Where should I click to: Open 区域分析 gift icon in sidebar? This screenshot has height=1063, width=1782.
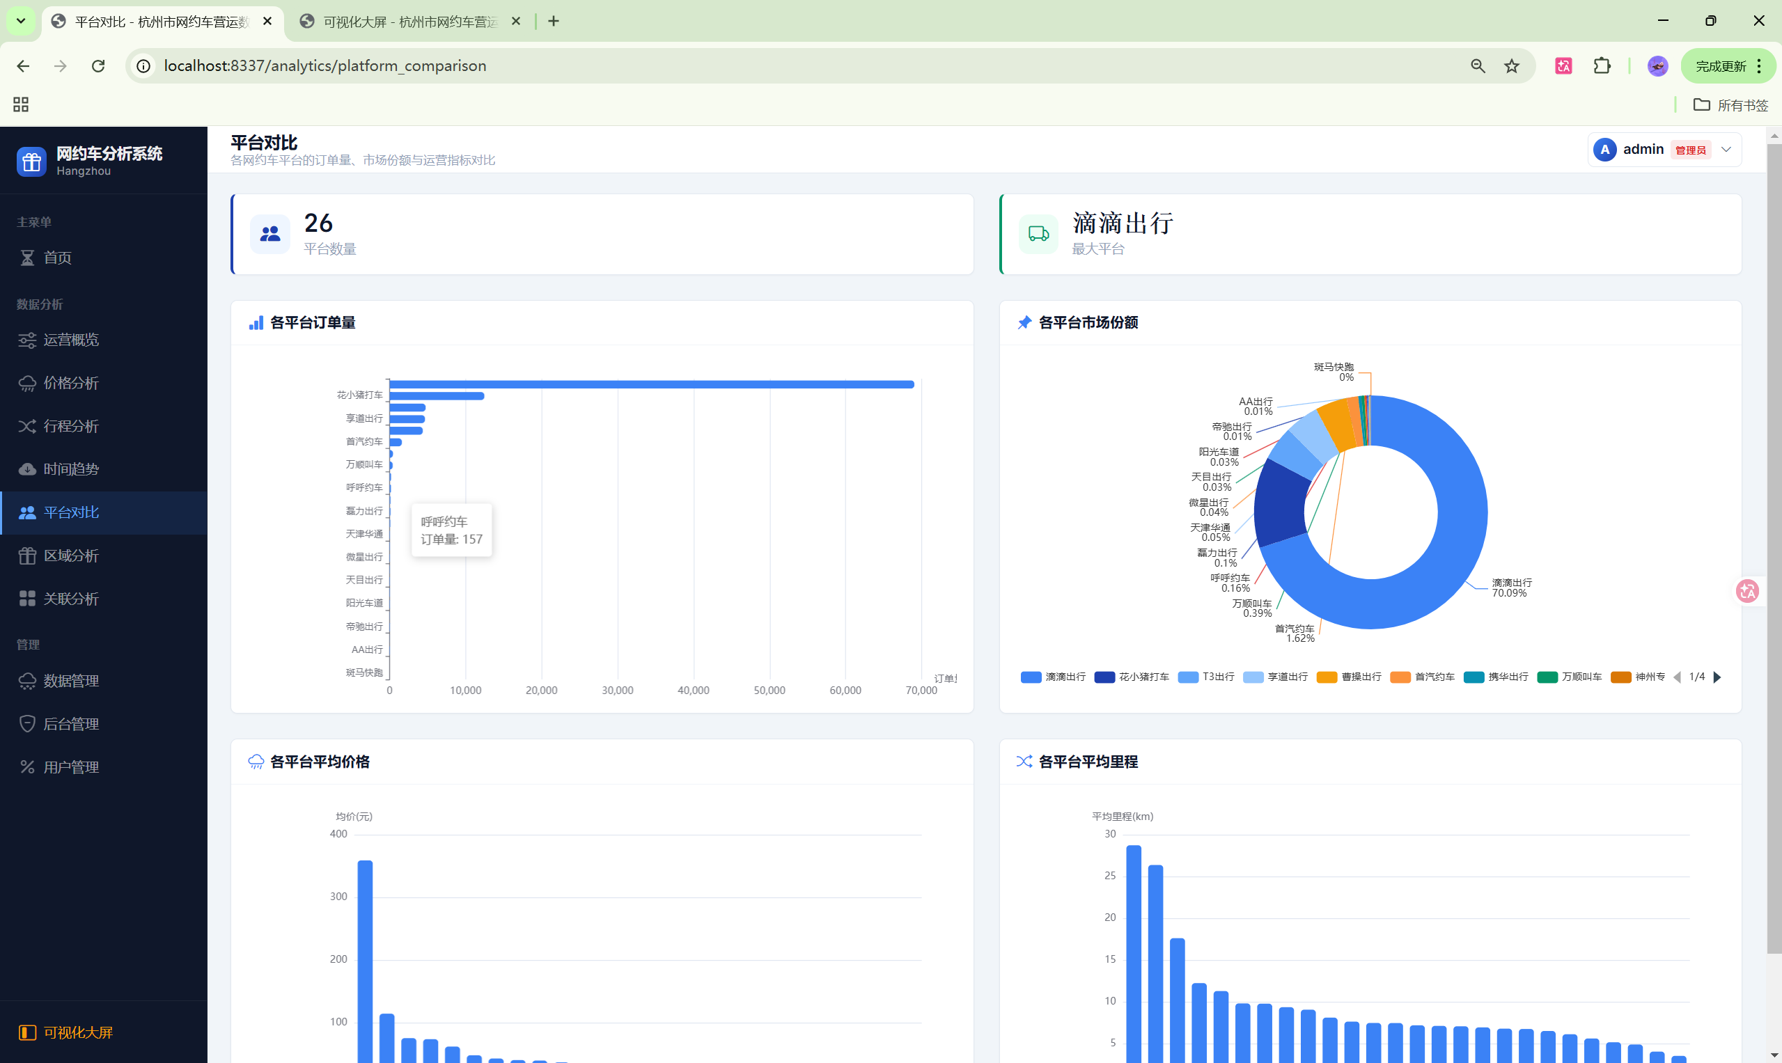(x=27, y=556)
